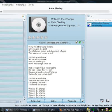Rate the track three stars
Viewport: 112px width, 112px height.
pos(38,38)
